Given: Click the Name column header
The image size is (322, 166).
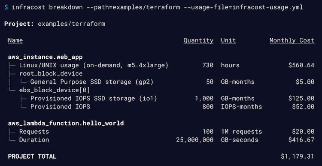Looking at the screenshot, I should coord(15,40).
